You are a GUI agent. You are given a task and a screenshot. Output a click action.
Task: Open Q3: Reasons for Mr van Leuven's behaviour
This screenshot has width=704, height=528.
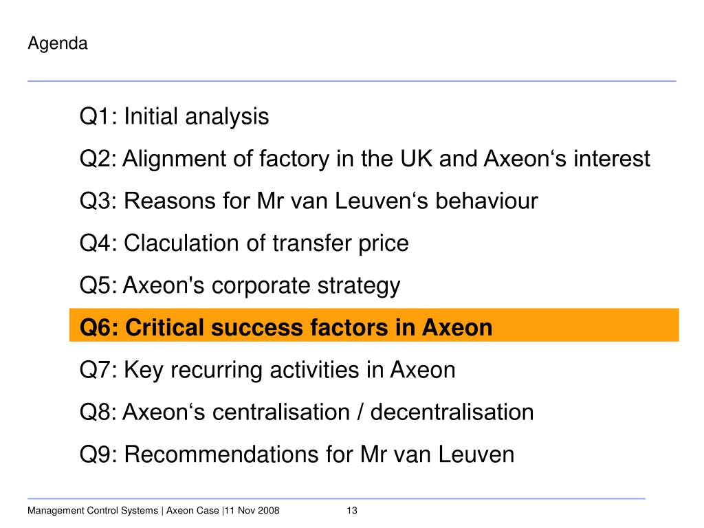click(309, 201)
